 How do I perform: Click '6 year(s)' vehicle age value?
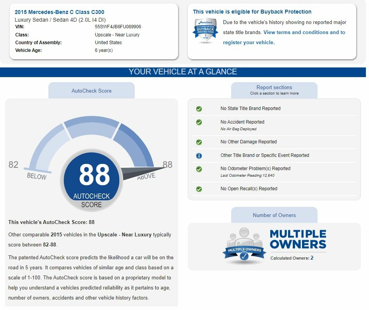point(104,50)
